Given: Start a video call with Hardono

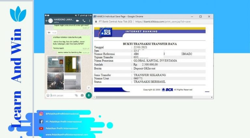Looking at the screenshot, I should [x=78, y=21].
